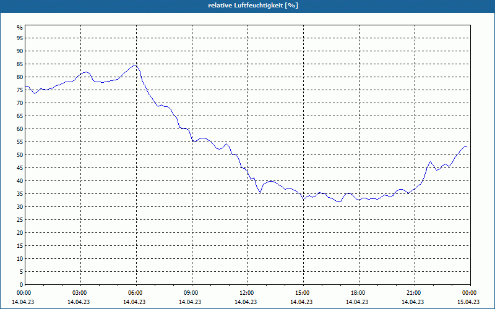495x309 pixels.
Task: Select the '00:00' label above 15.04.23
Action: [x=470, y=293]
